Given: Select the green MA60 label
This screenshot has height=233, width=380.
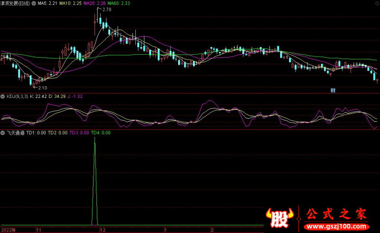Looking at the screenshot, I should [x=118, y=3].
